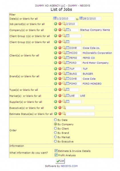This screenshot has height=171, width=120.
Task: Open the end date calendar picker icon
Action: click(x=81, y=18)
